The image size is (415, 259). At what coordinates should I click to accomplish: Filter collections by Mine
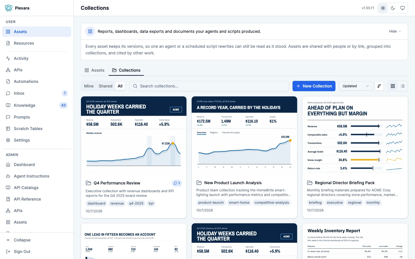click(89, 86)
